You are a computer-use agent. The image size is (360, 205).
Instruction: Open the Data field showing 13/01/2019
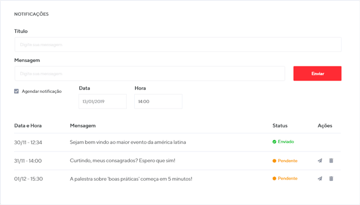pyautogui.click(x=102, y=101)
